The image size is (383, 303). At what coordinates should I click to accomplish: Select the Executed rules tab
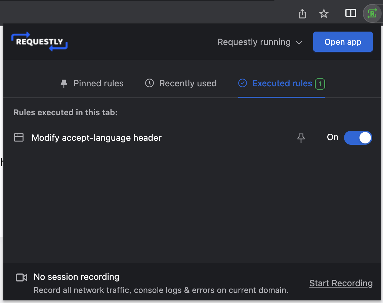(282, 84)
